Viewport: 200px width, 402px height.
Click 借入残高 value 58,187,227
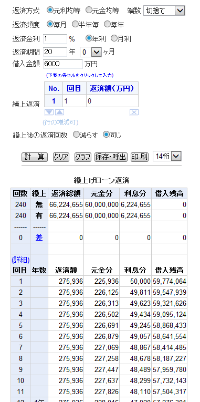pyautogui.click(x=169, y=359)
